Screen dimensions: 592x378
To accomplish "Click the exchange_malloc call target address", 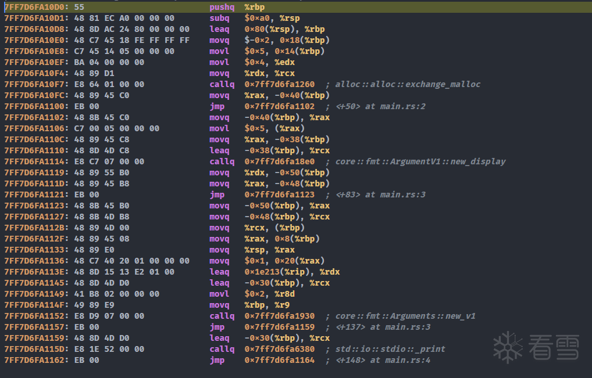I will (x=279, y=84).
